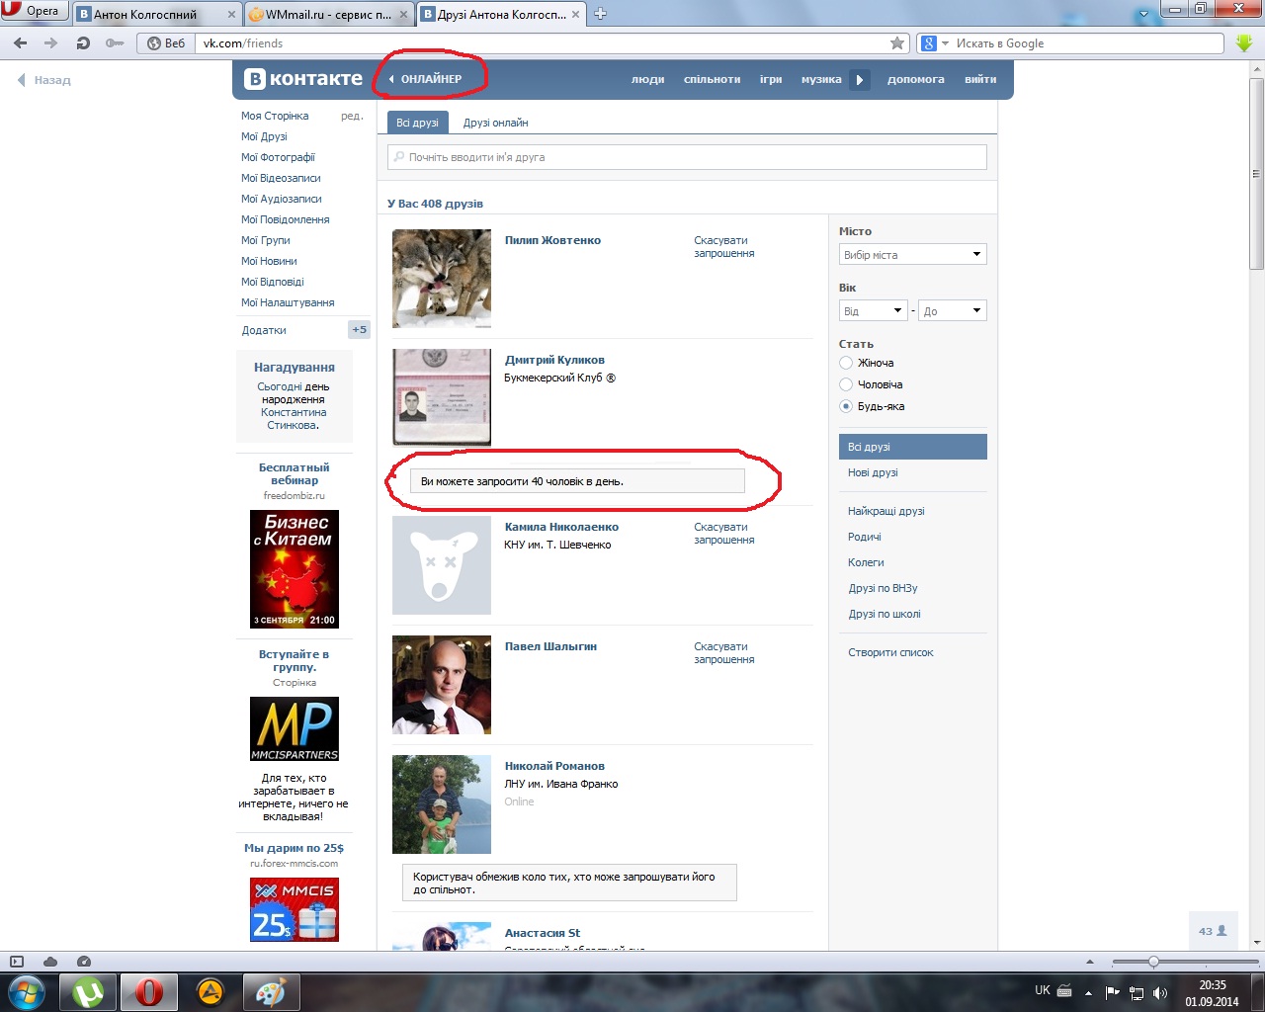
Task: Click the ред. edit link beside Моя Сторінка
Action: click(352, 116)
